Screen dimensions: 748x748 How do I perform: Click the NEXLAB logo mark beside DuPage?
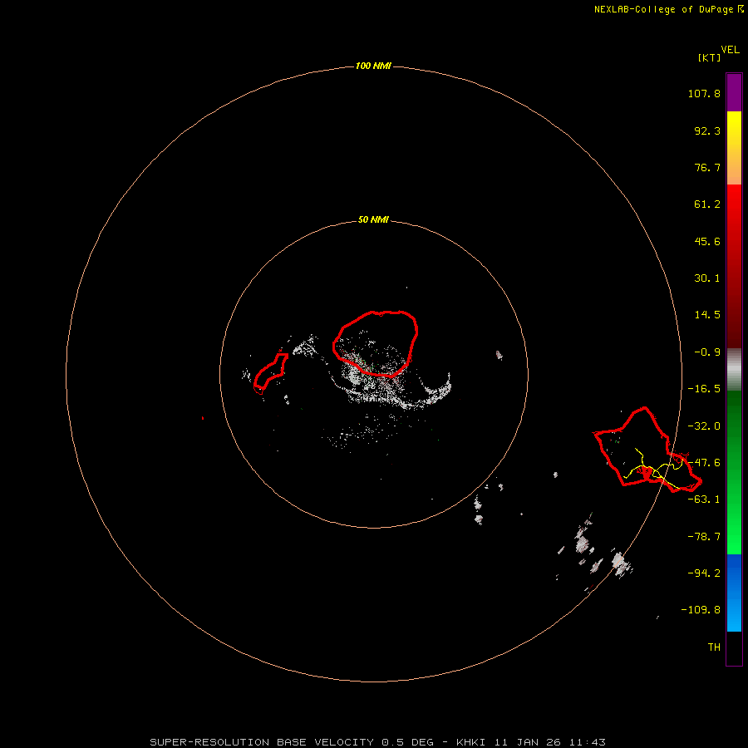741,9
